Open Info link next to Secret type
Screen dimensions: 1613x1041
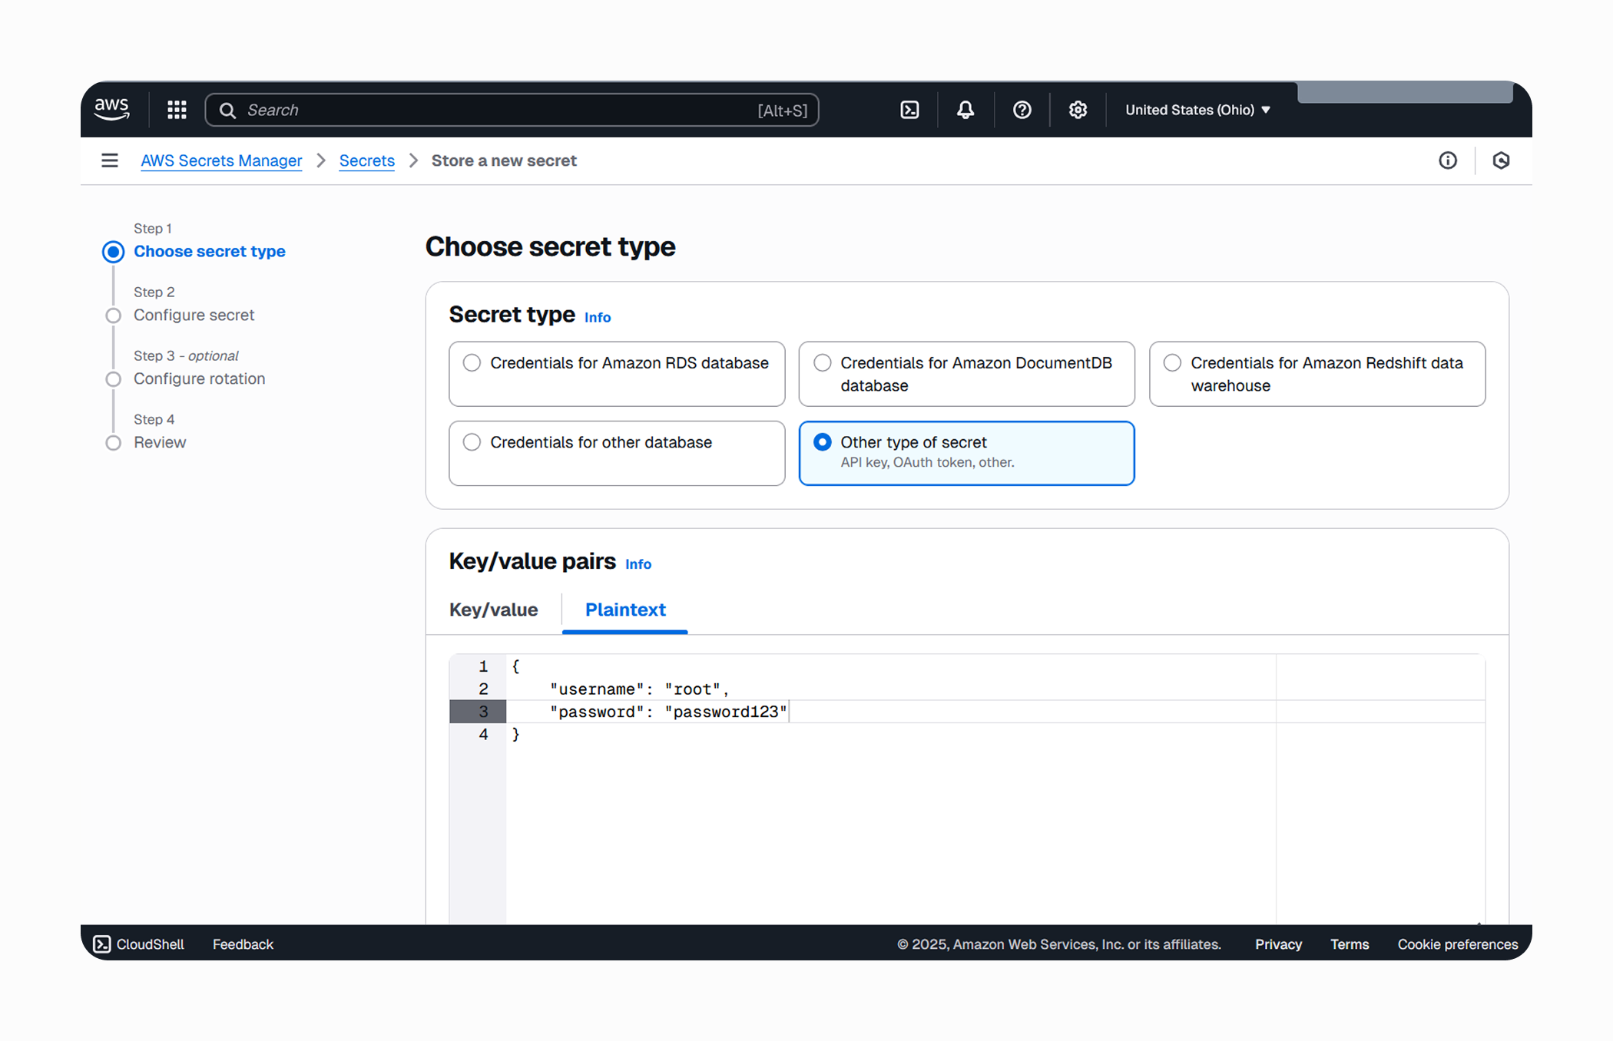click(x=598, y=317)
